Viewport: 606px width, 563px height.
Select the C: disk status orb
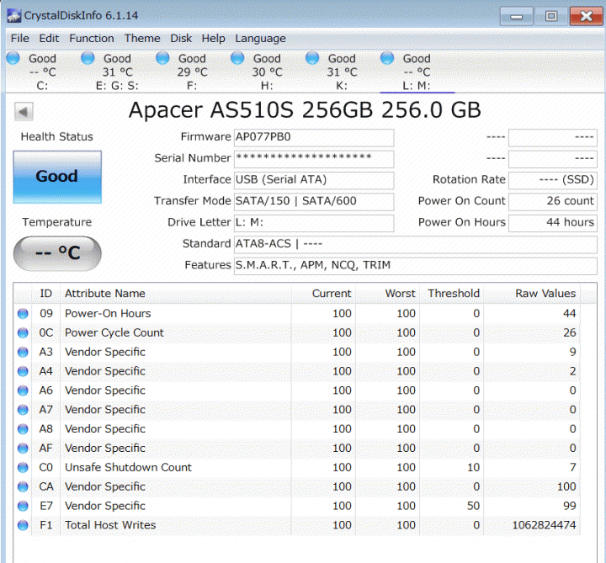(13, 58)
